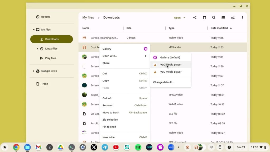Sort by the Size column header
270x152 pixels.
click(x=129, y=28)
